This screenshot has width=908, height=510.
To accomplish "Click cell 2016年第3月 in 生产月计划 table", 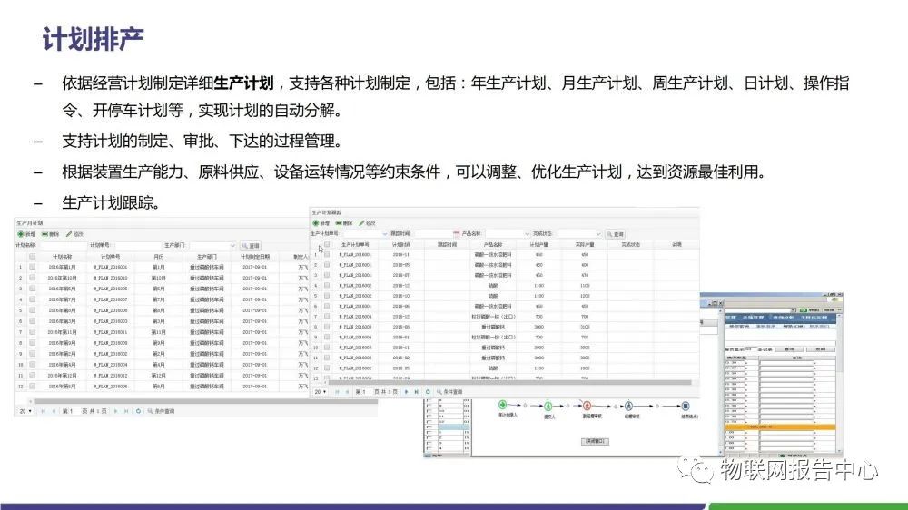I will (62, 321).
